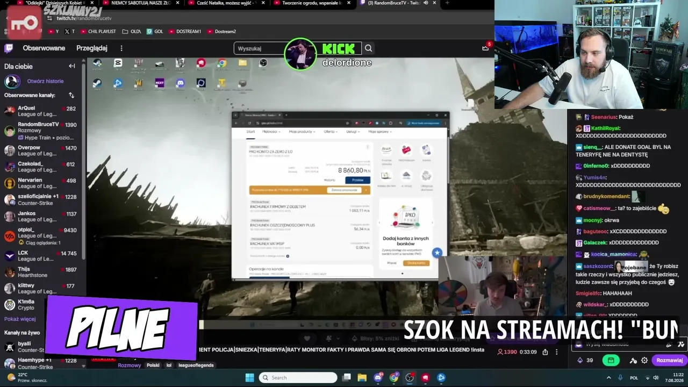
Task: Open Chrome from the Windows taskbar
Action: (394, 377)
